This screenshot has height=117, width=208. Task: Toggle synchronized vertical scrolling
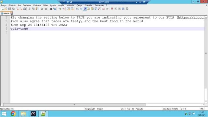pyautogui.click(x=68, y=9)
